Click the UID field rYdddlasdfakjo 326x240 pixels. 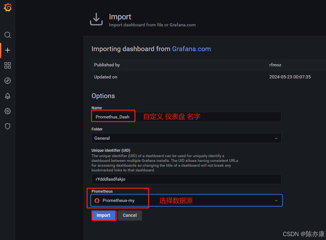point(187,179)
